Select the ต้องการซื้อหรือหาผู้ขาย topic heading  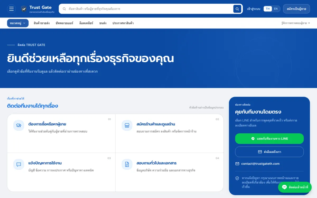[x=47, y=124]
